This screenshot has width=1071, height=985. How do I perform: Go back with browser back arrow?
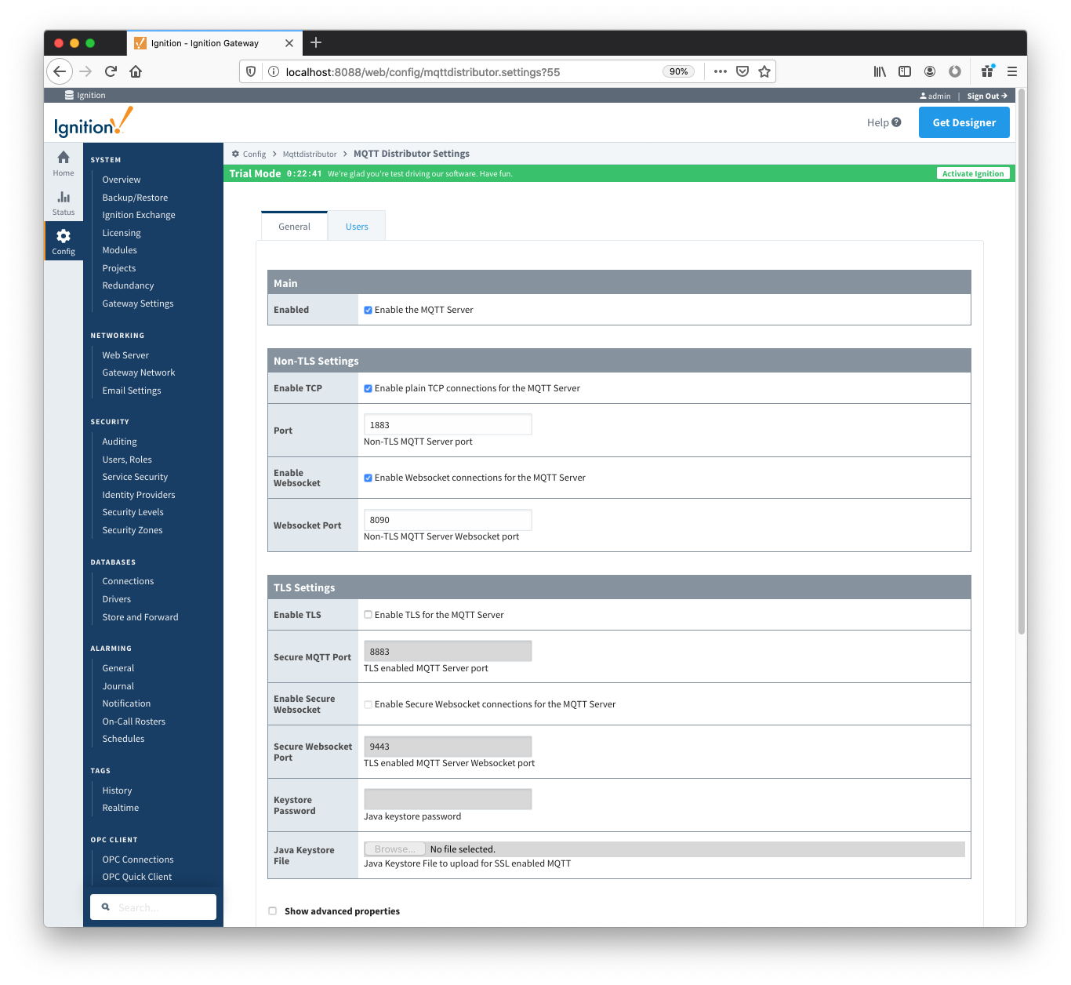pos(60,71)
